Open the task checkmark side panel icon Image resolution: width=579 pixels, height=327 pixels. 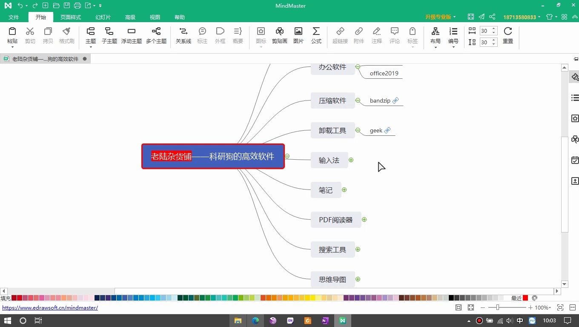click(575, 160)
